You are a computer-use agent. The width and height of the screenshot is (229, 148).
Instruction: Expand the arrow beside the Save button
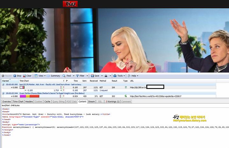point(102,76)
